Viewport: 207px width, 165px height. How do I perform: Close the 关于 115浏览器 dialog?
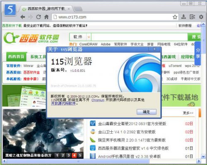(154, 49)
